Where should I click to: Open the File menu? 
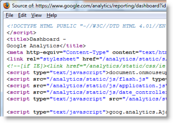pos(10,15)
